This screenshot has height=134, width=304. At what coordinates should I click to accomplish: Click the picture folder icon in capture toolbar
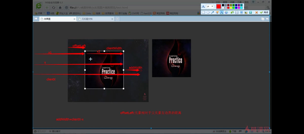click(246, 12)
